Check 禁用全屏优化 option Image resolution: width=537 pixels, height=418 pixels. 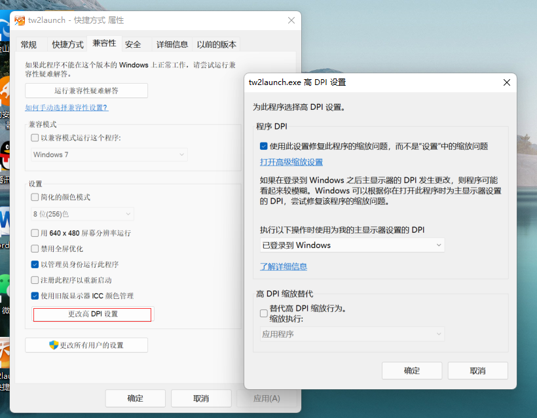tap(35, 249)
